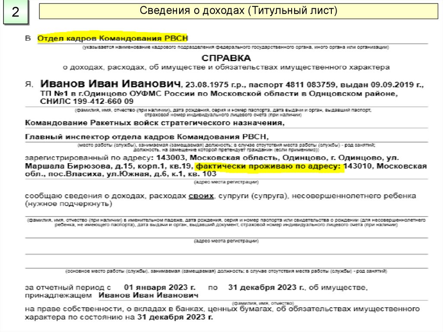Click end date '31 декабря 2023 г.' after 'по'

[x=266, y=287]
